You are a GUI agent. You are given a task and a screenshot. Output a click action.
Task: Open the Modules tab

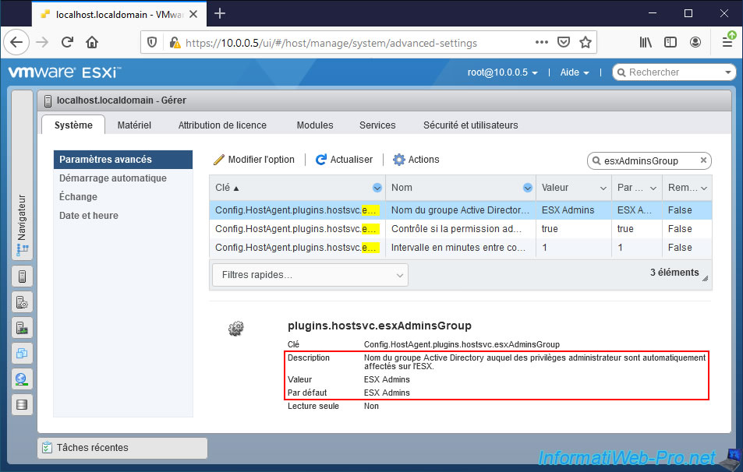315,125
